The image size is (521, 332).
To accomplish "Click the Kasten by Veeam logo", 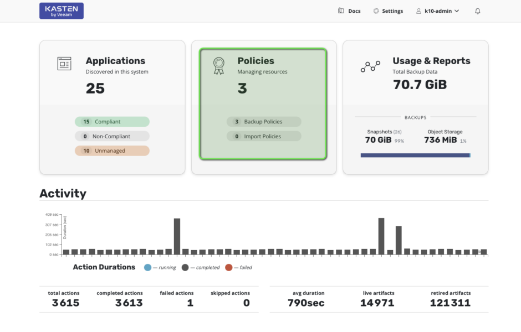I will click(x=61, y=11).
